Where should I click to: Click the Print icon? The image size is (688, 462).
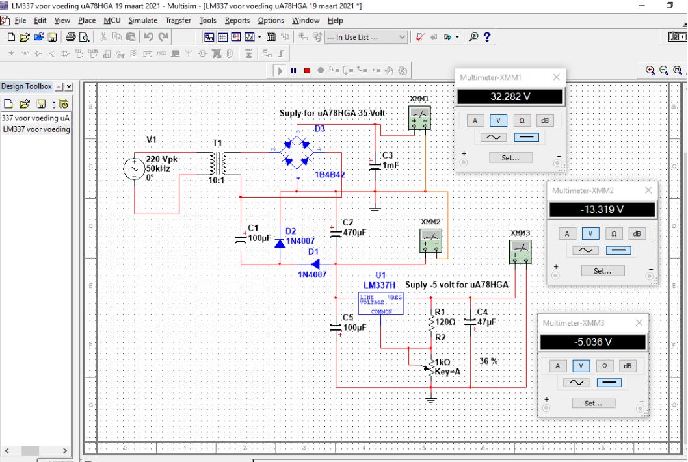[71, 37]
